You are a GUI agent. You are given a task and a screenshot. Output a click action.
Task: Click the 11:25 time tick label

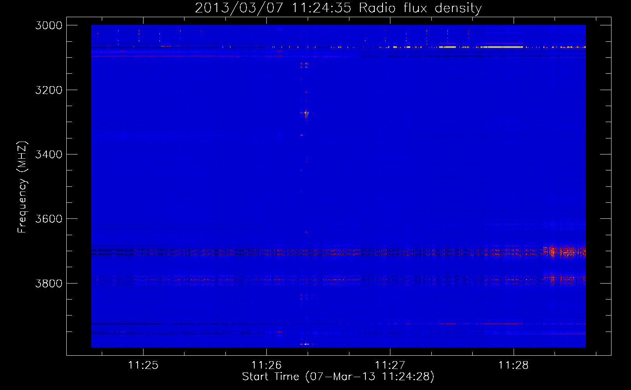143,365
